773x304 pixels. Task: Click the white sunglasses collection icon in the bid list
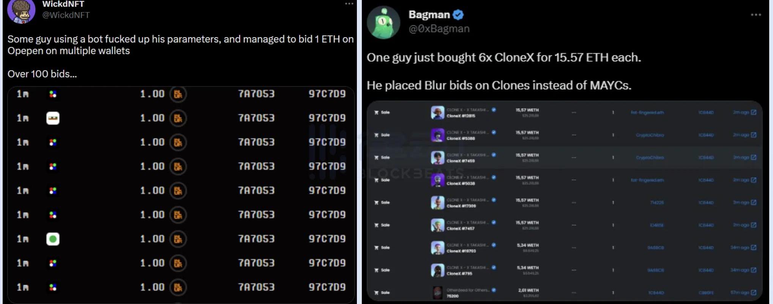pos(53,118)
